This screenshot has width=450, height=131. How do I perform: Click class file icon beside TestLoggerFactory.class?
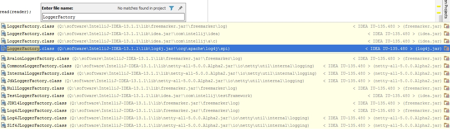(x=4, y=96)
